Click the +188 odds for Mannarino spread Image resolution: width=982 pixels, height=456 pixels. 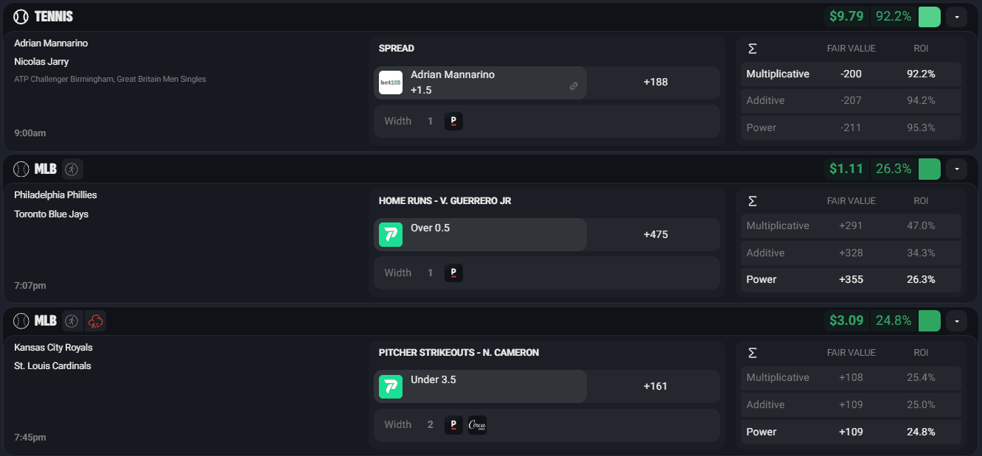[655, 82]
